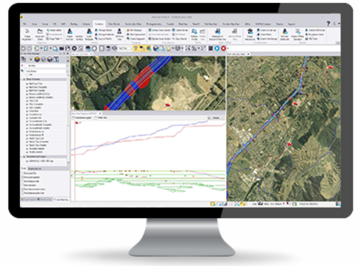Image resolution: width=359 pixels, height=266 pixels.
Task: Click the red stop button icon
Action: (x=223, y=48)
